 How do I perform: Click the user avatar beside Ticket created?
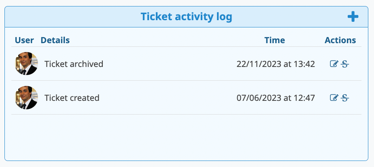[x=26, y=98]
